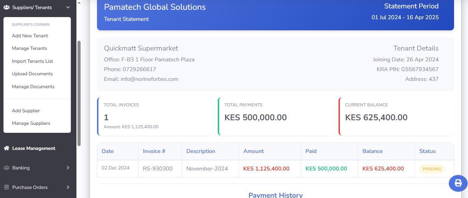Go to Manage Tenants
Viewport: 468px width, 198px height.
coord(29,48)
